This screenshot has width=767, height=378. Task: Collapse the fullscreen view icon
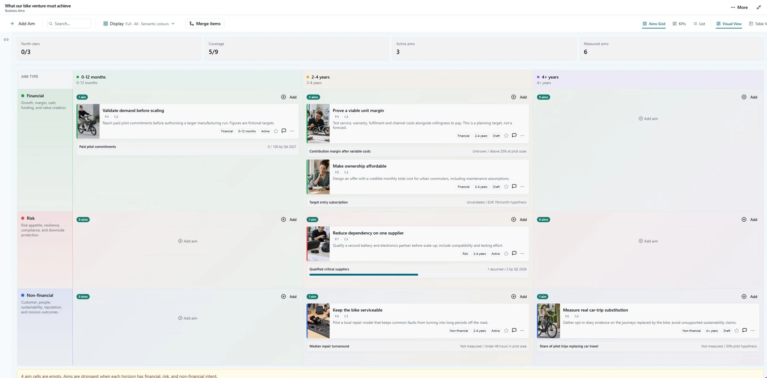point(759,7)
